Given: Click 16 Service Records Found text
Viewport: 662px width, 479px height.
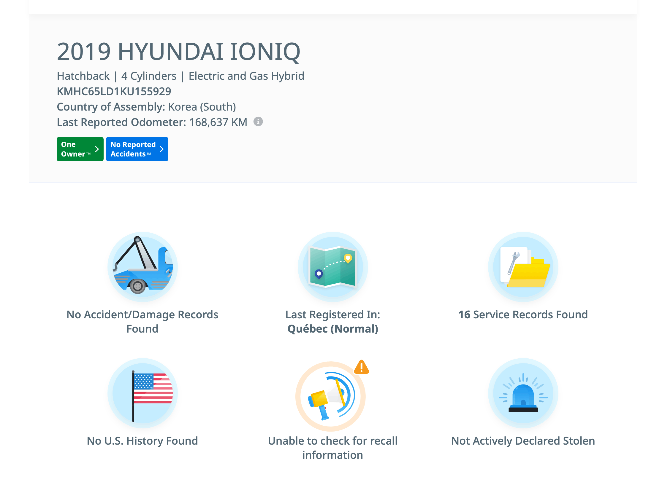Looking at the screenshot, I should click(x=523, y=314).
